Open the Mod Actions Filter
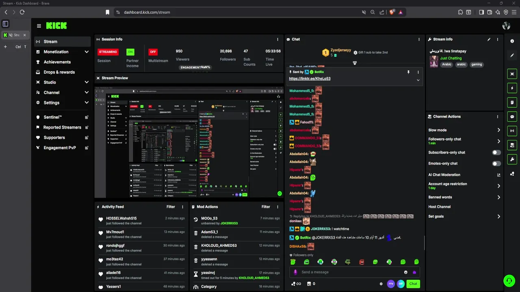 pos(266,207)
